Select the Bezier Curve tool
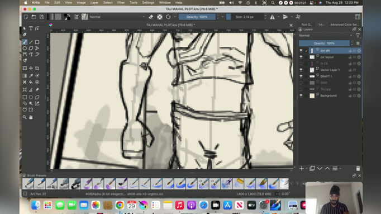Viewport: 381px width, 214px height. click(x=25, y=55)
